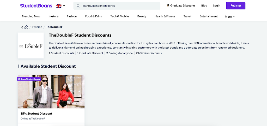
Task: Click the Register button
Action: point(236,6)
